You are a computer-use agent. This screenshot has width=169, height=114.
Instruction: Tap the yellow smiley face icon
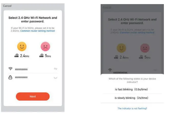tap(22, 46)
